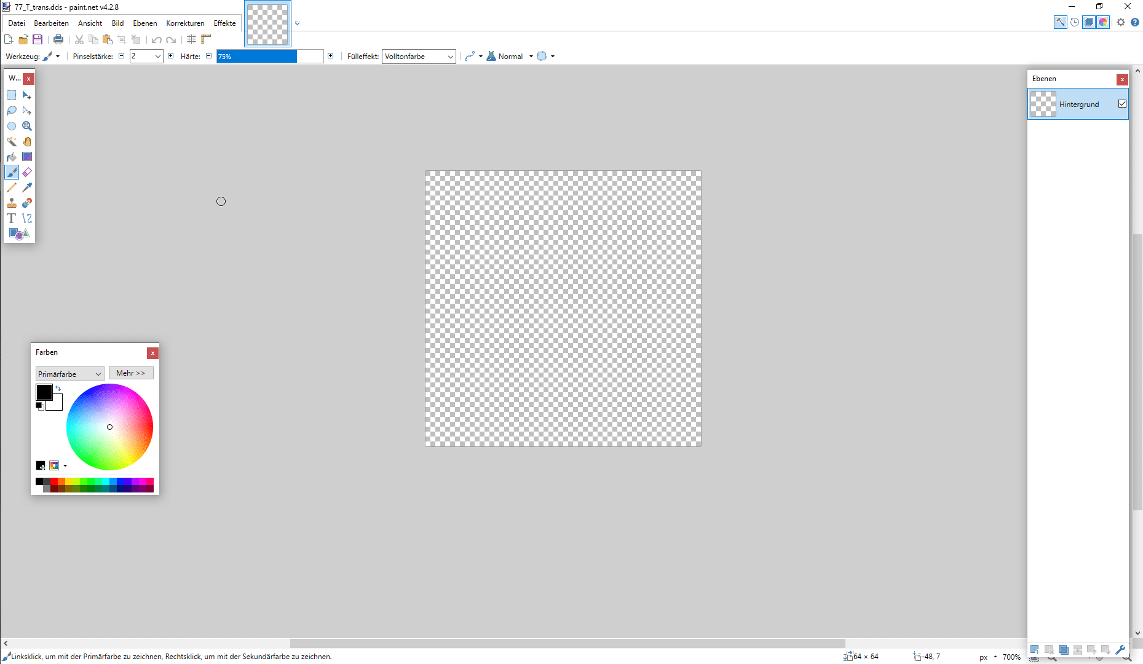Select the Magic Wand tool

[11, 141]
